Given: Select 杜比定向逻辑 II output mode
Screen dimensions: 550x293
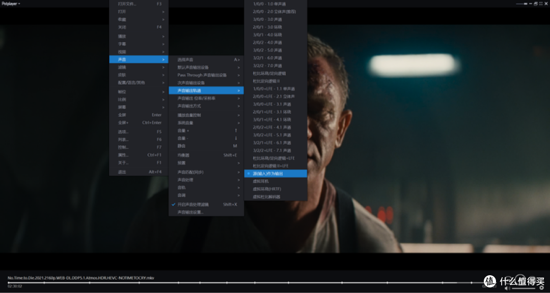Looking at the screenshot, I should tap(276, 81).
